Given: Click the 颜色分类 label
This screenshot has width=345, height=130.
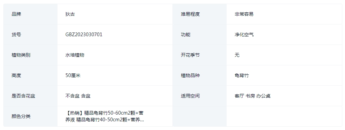Looking at the screenshot, I should click(21, 116).
